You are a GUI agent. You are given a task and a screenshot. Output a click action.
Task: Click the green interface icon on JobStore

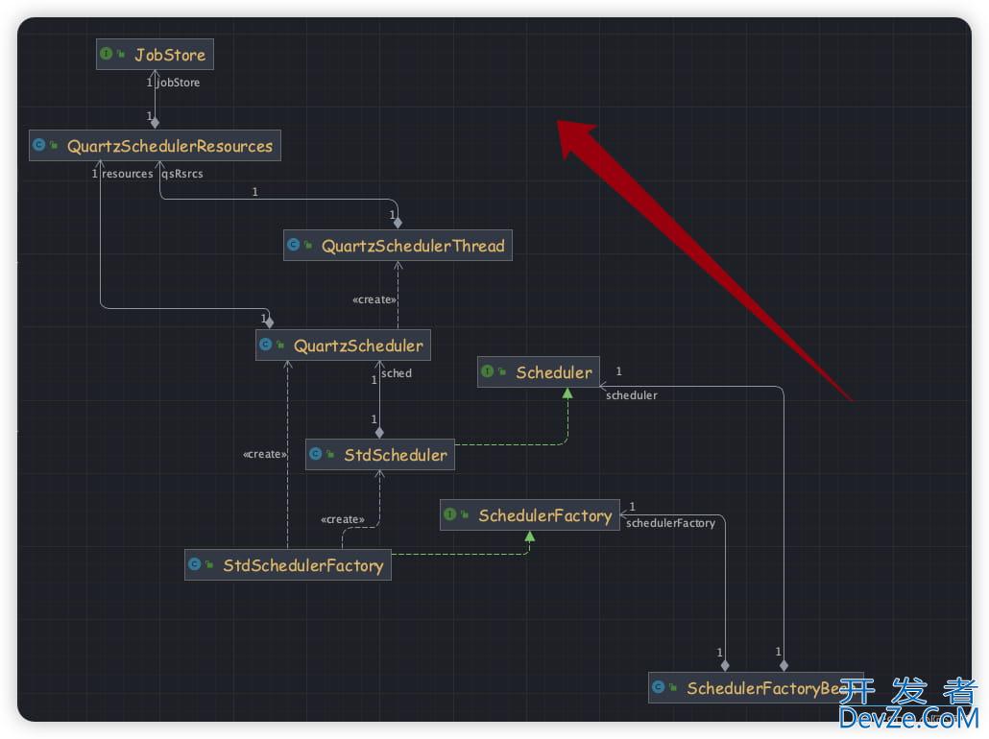point(106,54)
